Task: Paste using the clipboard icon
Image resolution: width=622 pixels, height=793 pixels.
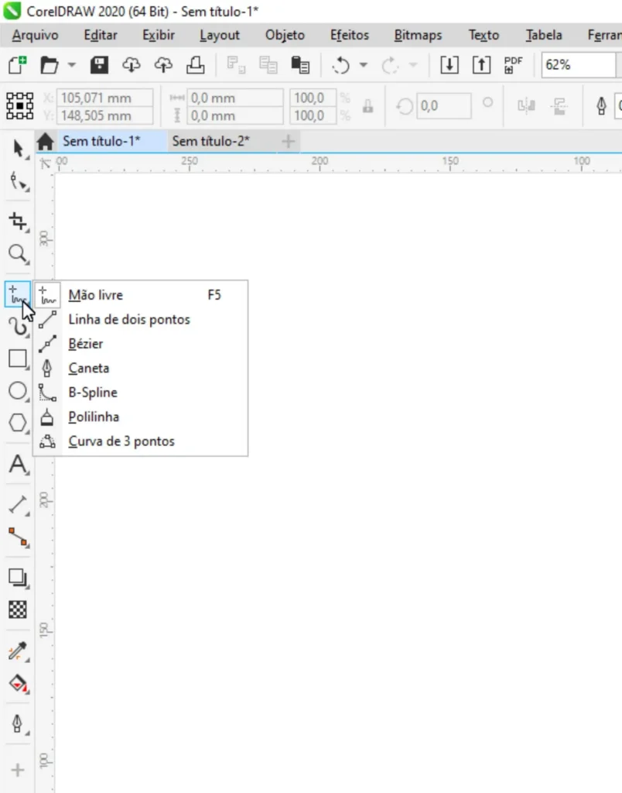Action: point(301,65)
